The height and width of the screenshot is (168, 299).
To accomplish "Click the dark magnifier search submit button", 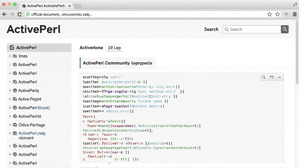I will [285, 29].
